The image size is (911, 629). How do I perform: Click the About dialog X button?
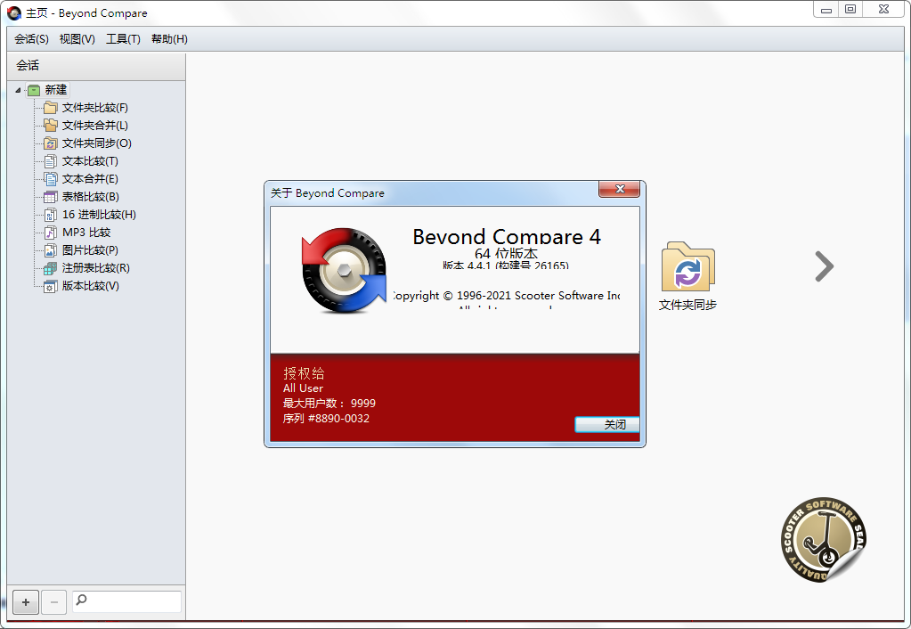tap(619, 189)
